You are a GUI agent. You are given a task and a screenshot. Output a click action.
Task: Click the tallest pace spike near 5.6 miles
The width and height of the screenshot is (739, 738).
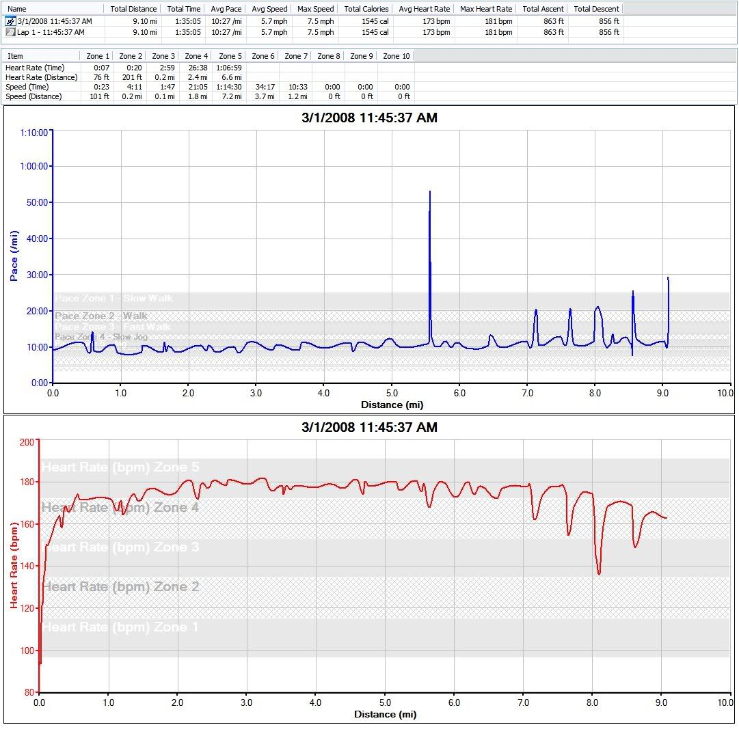pyautogui.click(x=429, y=195)
